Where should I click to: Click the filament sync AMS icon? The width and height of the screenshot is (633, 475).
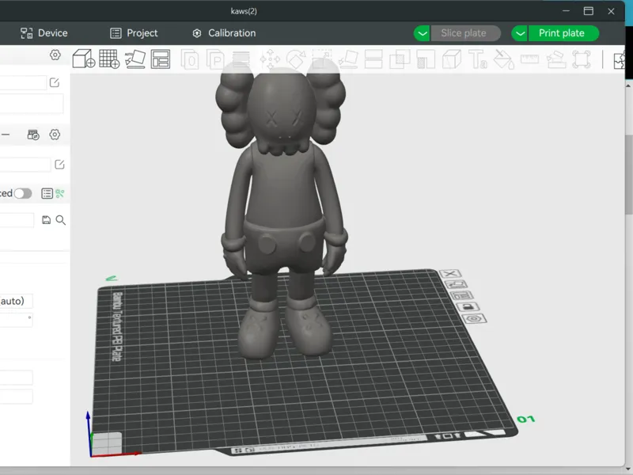33,135
